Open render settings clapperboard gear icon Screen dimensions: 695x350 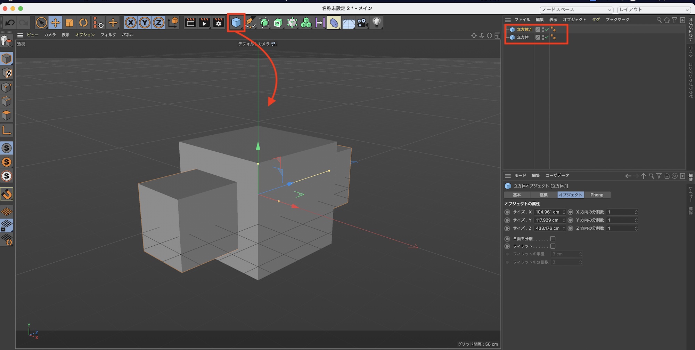tap(219, 23)
